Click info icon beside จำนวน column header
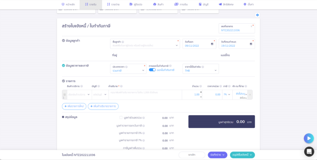317x160 pixels. pos(201,86)
